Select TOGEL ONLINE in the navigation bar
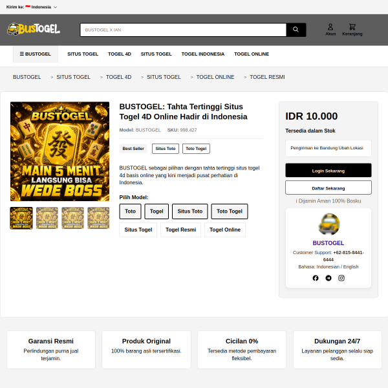The image size is (388, 388). coord(252,54)
